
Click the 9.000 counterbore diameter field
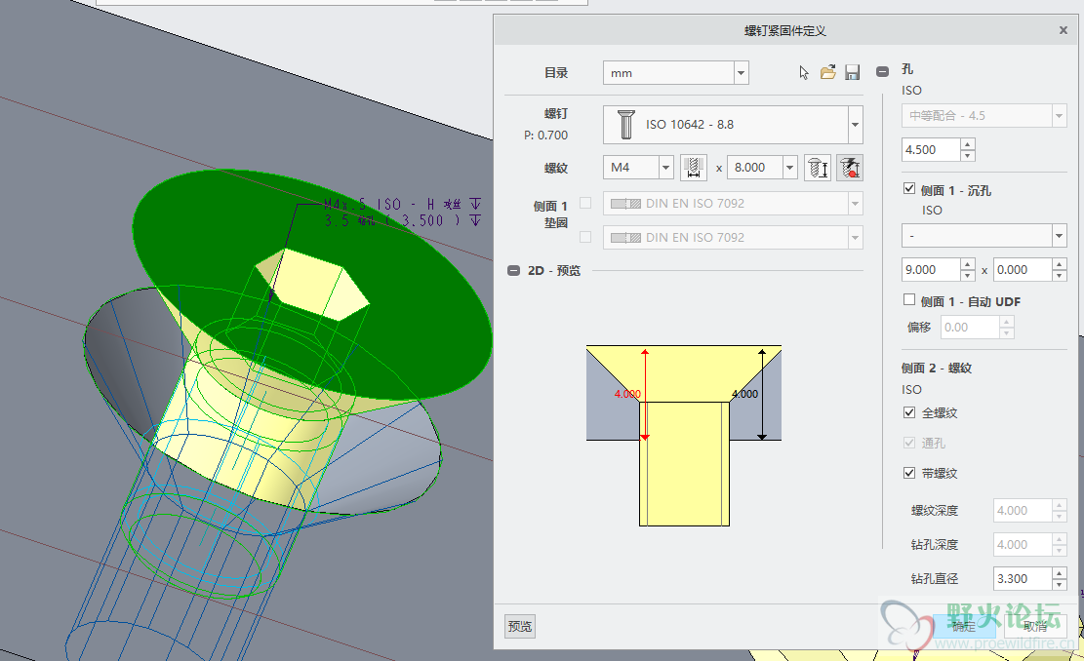pyautogui.click(x=931, y=269)
